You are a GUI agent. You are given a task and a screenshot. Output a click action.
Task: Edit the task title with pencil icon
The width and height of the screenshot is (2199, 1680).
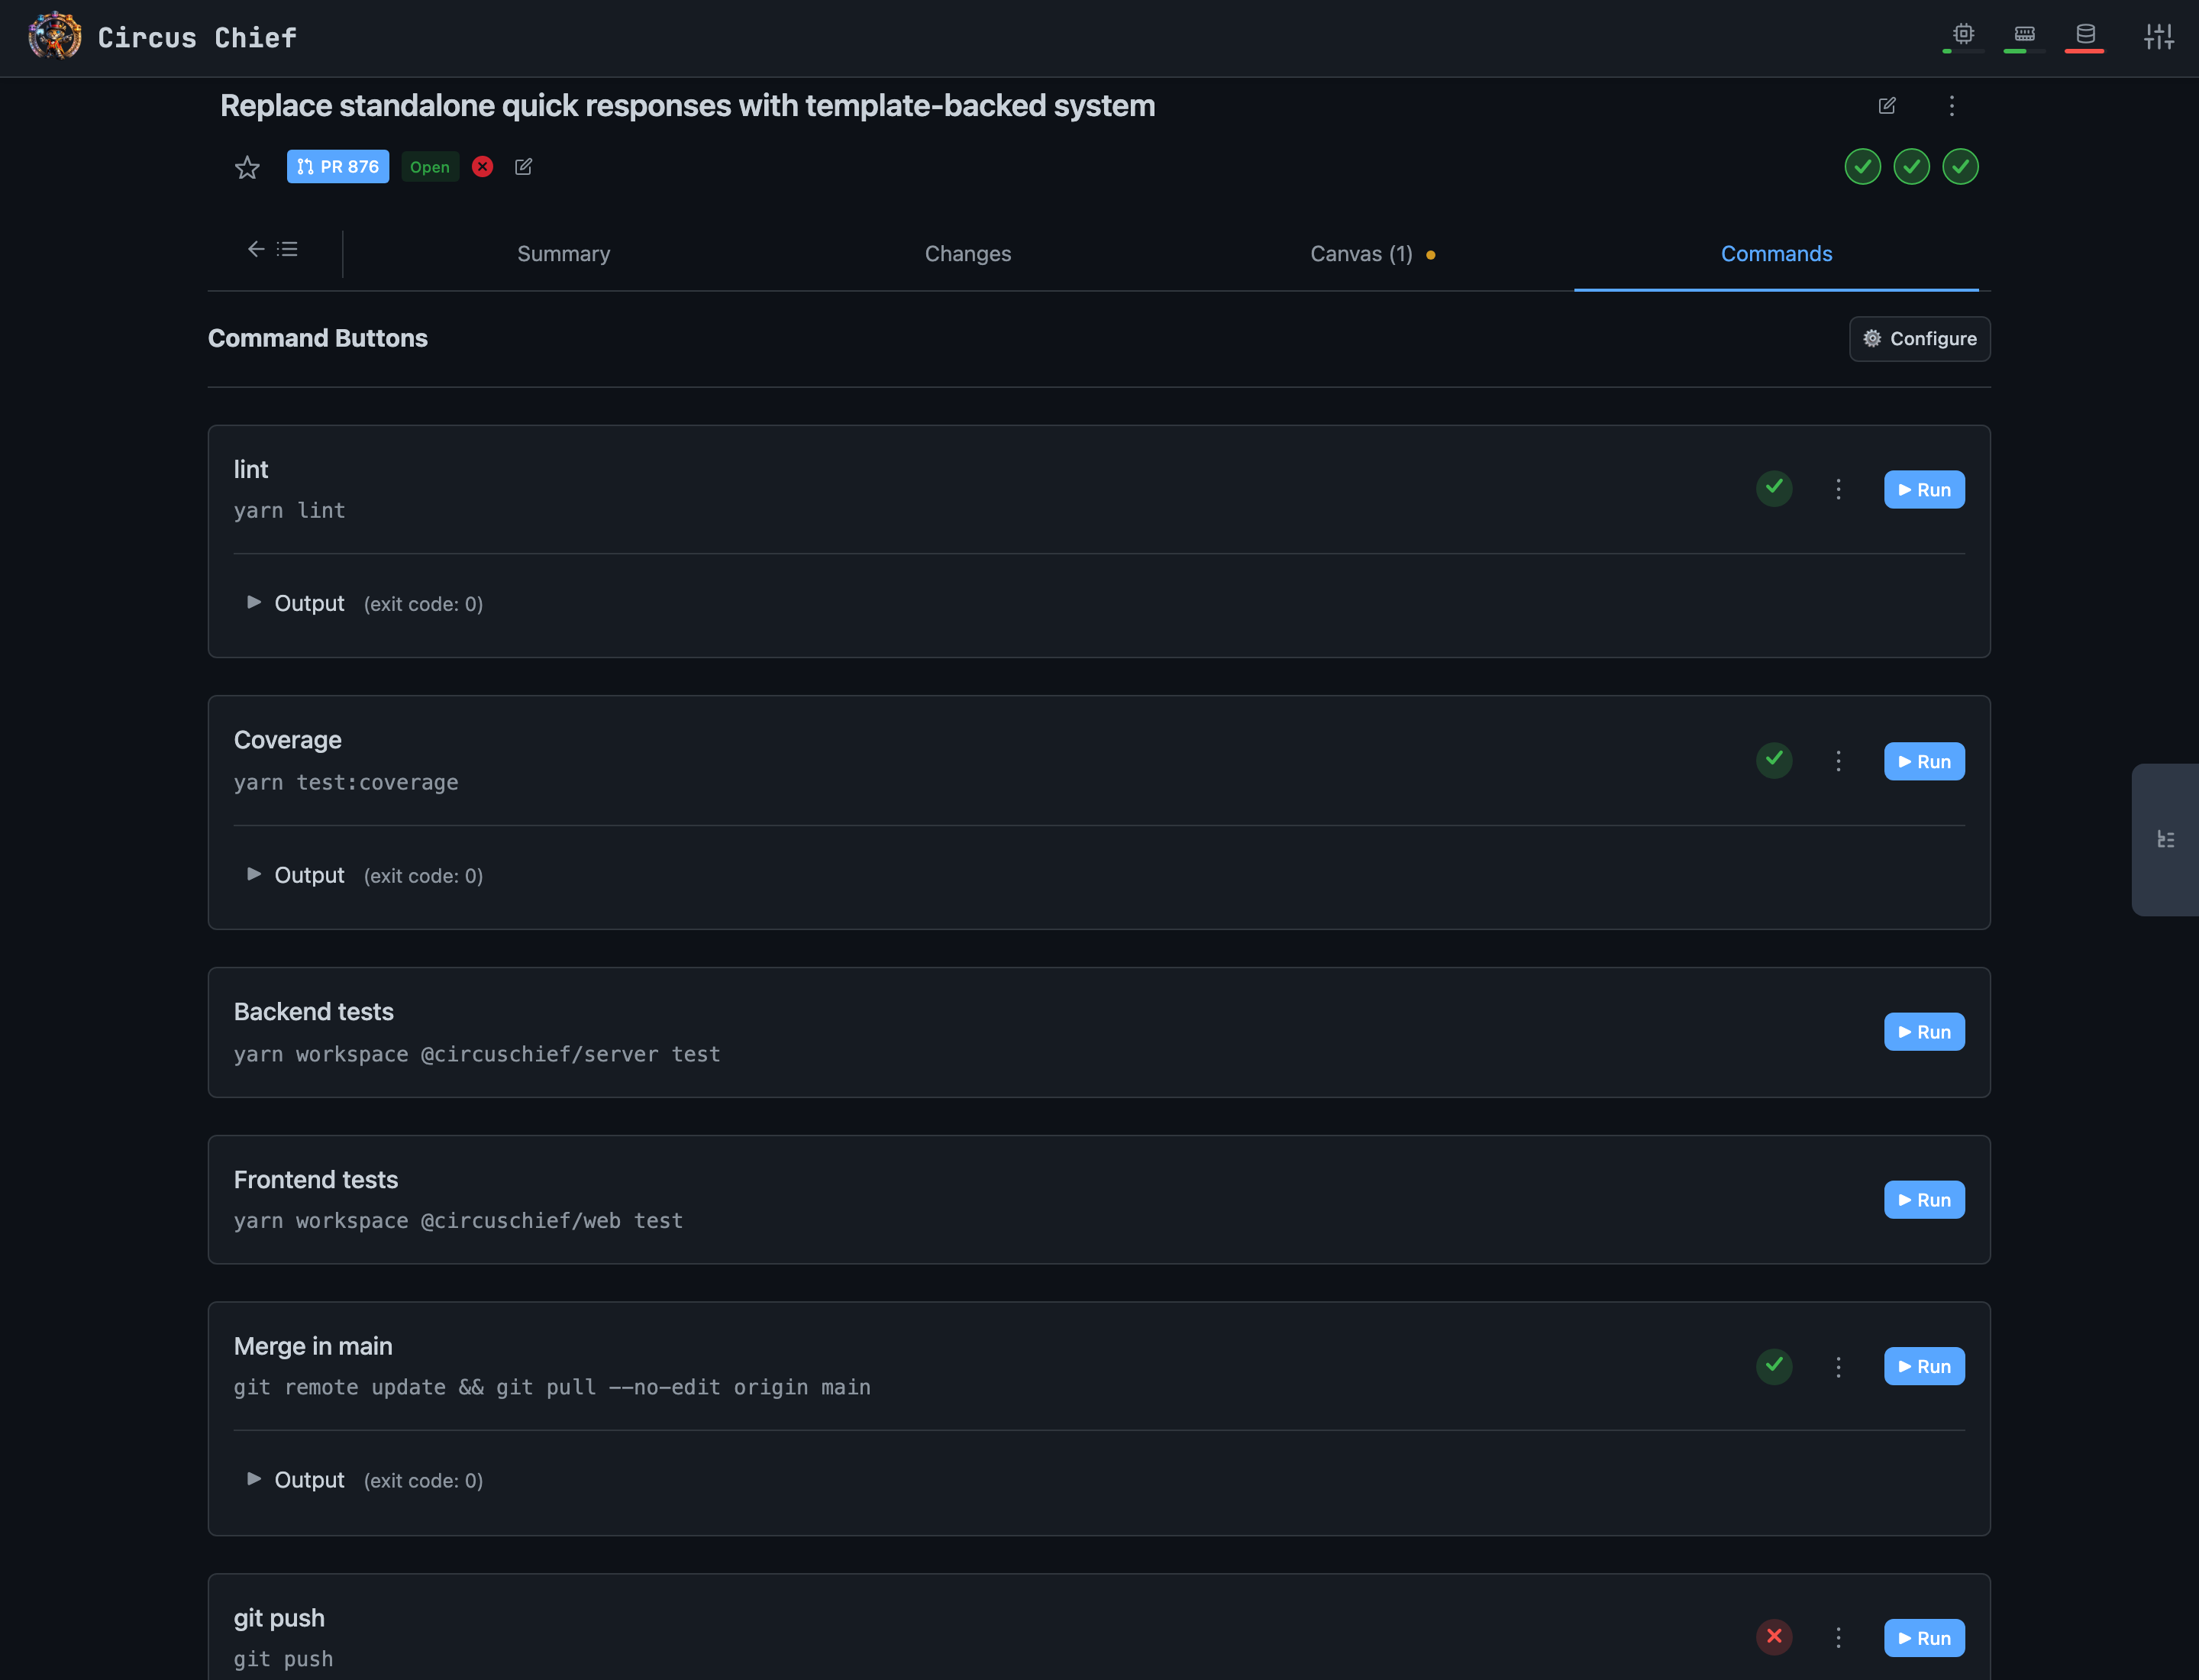point(1887,106)
